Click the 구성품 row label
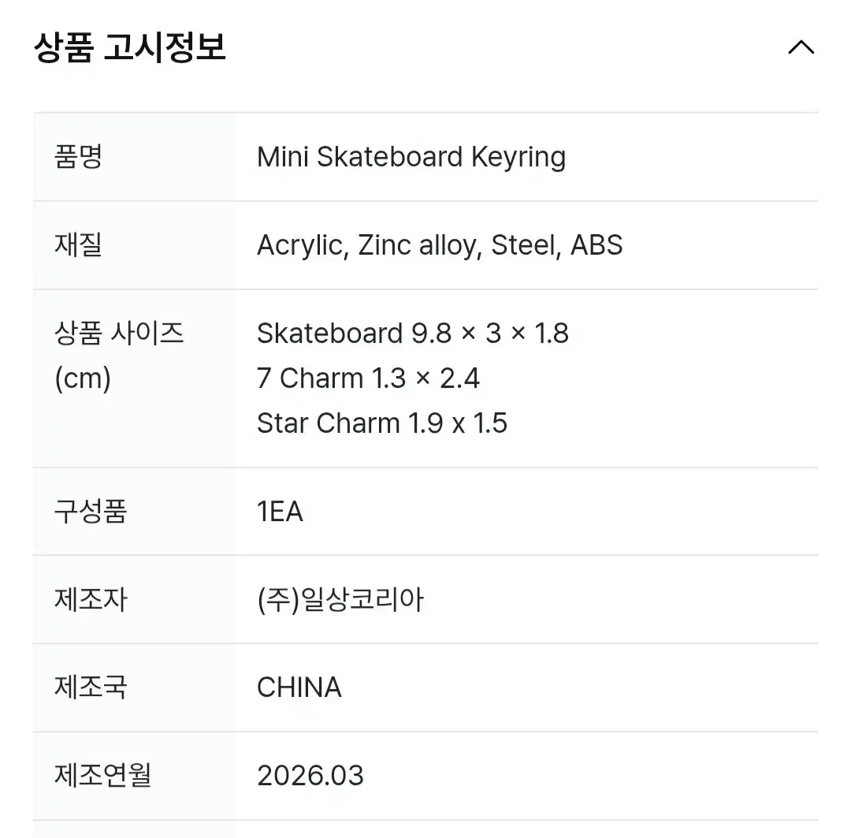The width and height of the screenshot is (851, 838). coord(91,511)
